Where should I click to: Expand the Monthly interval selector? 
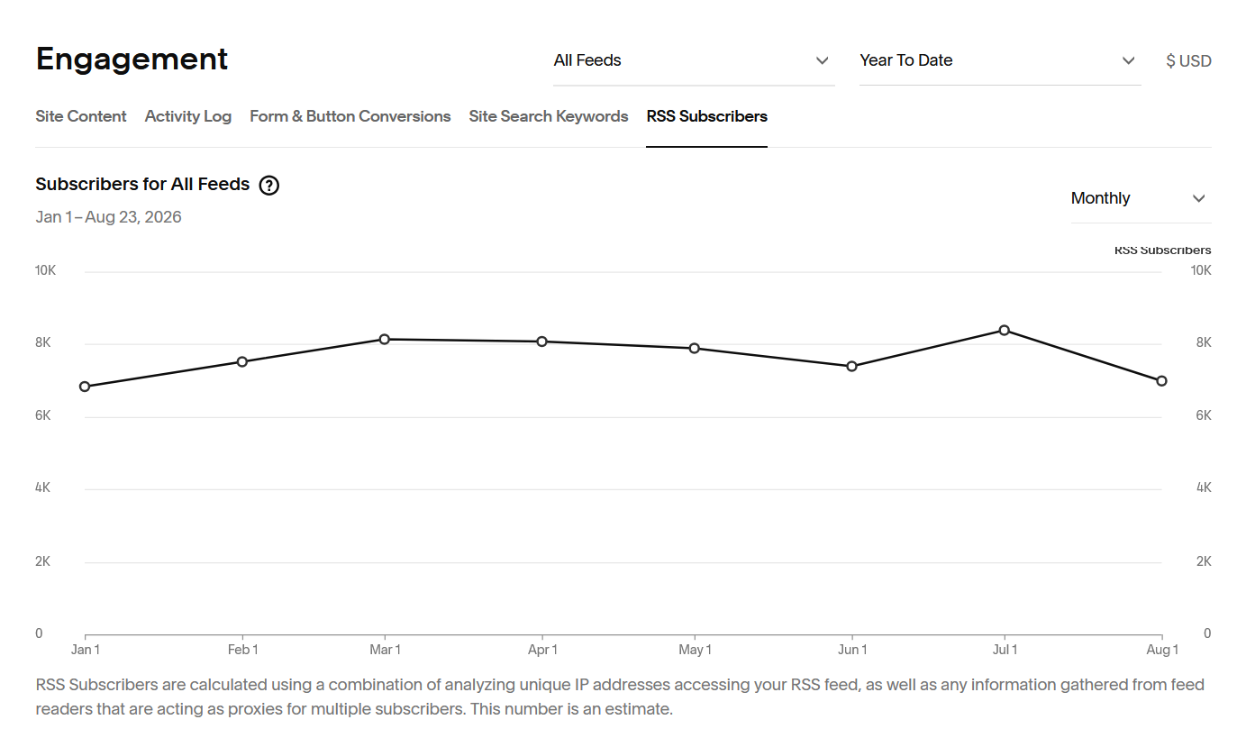pyautogui.click(x=1141, y=199)
